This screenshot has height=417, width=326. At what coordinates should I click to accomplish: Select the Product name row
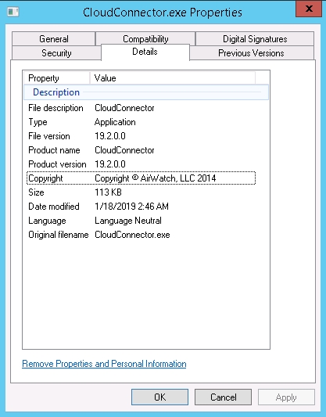(141, 150)
